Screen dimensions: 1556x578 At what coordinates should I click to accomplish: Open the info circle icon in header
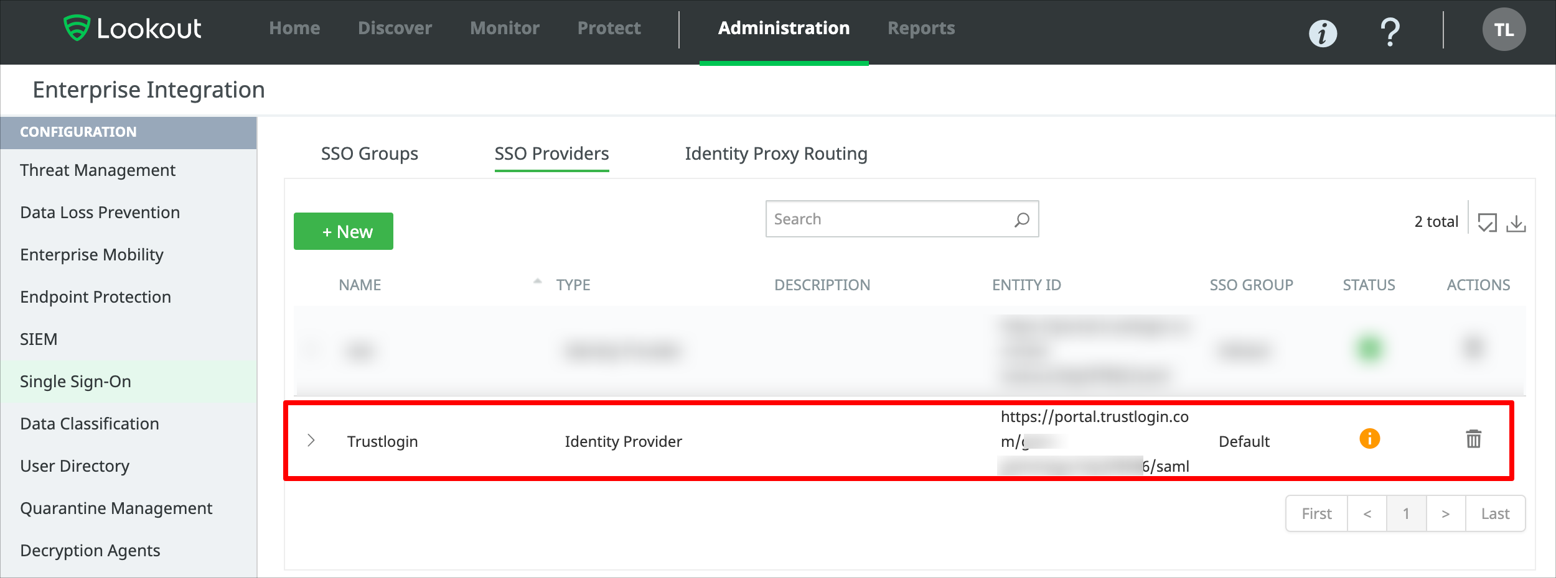coord(1323,33)
